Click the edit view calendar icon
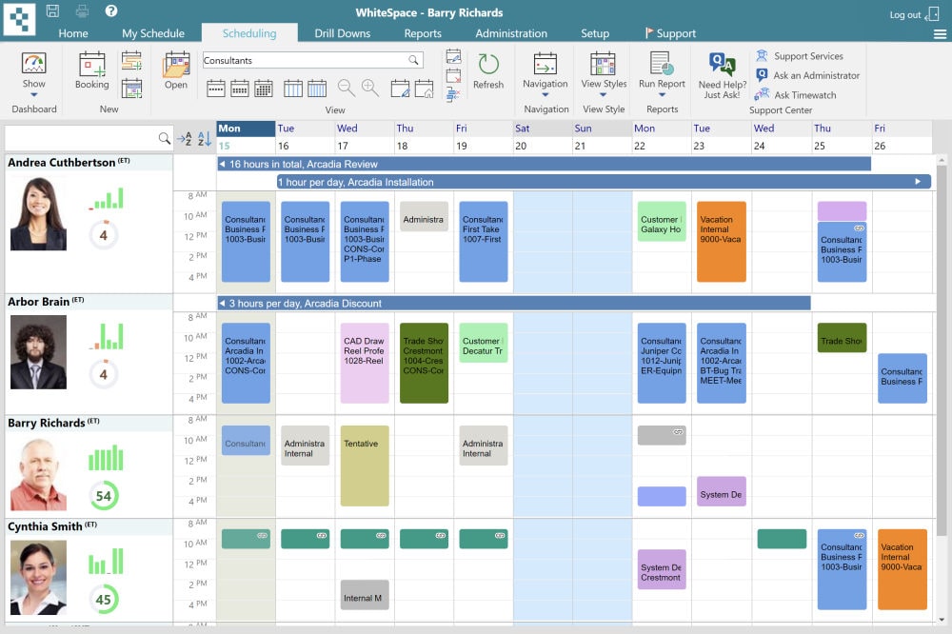Image resolution: width=952 pixels, height=634 pixels. coord(400,89)
